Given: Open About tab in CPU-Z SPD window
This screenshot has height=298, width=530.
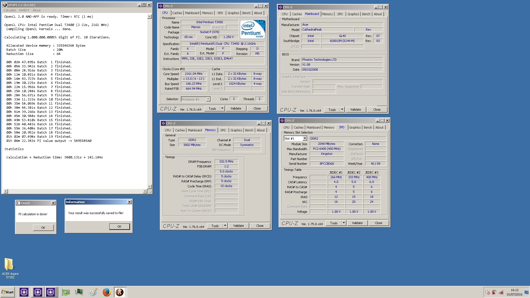Looking at the screenshot, I should 379,127.
